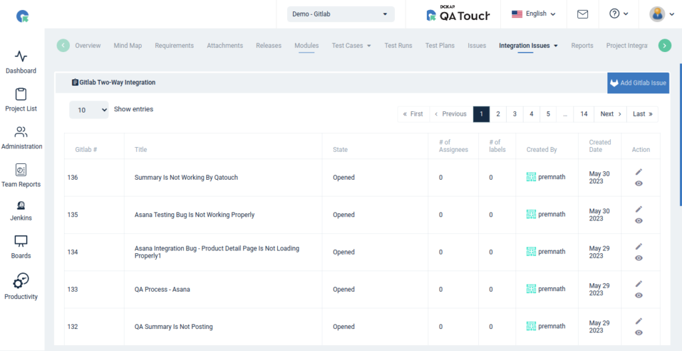This screenshot has height=351, width=682.
Task: Switch to the Requirements tab
Action: [174, 46]
